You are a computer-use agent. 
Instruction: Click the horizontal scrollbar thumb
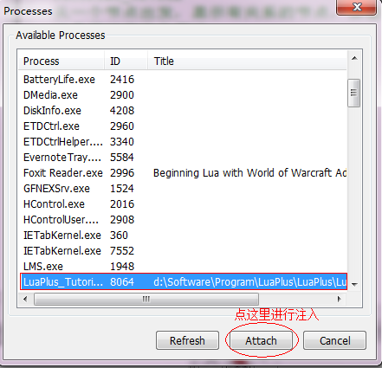146,299
